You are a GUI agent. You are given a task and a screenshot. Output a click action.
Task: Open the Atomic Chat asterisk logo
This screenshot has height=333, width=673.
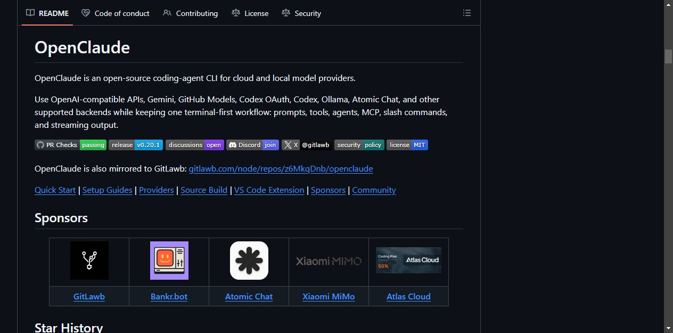[249, 261]
